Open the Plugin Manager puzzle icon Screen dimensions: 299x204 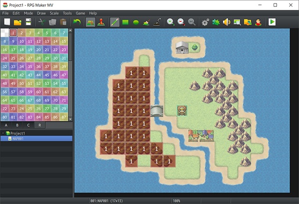pos(216,22)
